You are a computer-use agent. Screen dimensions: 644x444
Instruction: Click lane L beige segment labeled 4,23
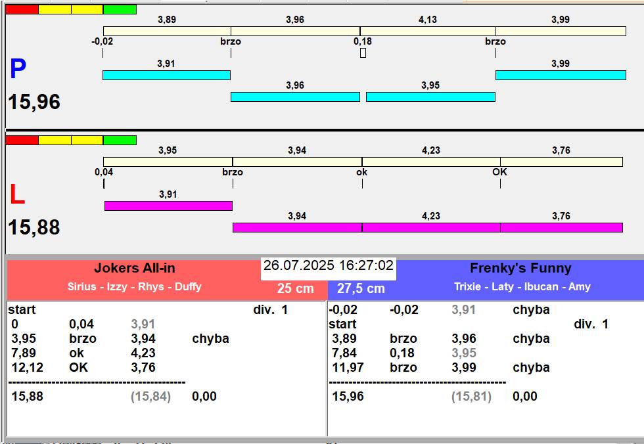click(431, 162)
